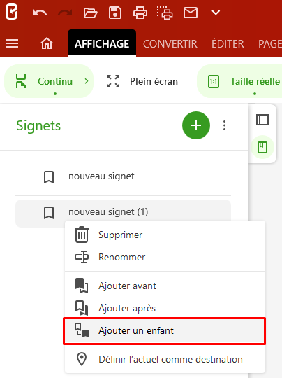The height and width of the screenshot is (378, 282).
Task: Open Signets three-dot options menu
Action: click(224, 125)
